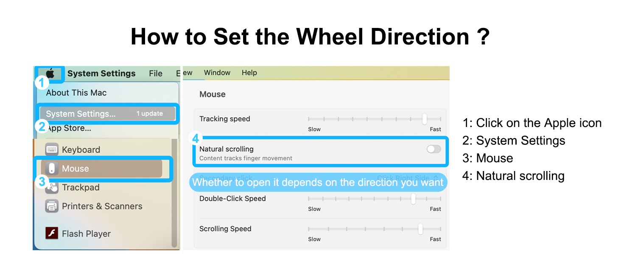This screenshot has width=621, height=254.
Task: Click the Trackpad icon in sidebar
Action: (52, 187)
